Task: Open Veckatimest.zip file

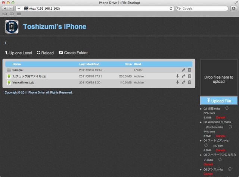Action: click(23, 83)
